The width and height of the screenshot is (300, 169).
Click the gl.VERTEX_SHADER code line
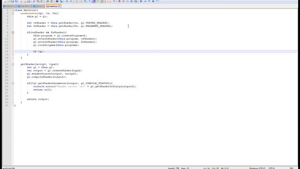tap(68, 23)
